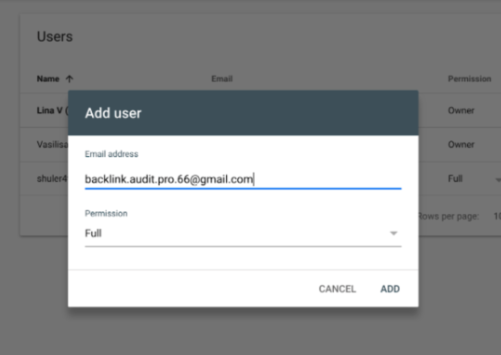Click the dropdown caret next to Full in dialog
The height and width of the screenshot is (355, 501).
click(x=395, y=234)
